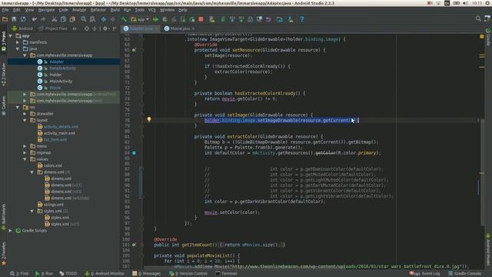Switch to Project Files view tab

(53, 28)
